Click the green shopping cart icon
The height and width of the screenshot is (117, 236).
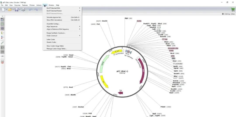pos(233,10)
